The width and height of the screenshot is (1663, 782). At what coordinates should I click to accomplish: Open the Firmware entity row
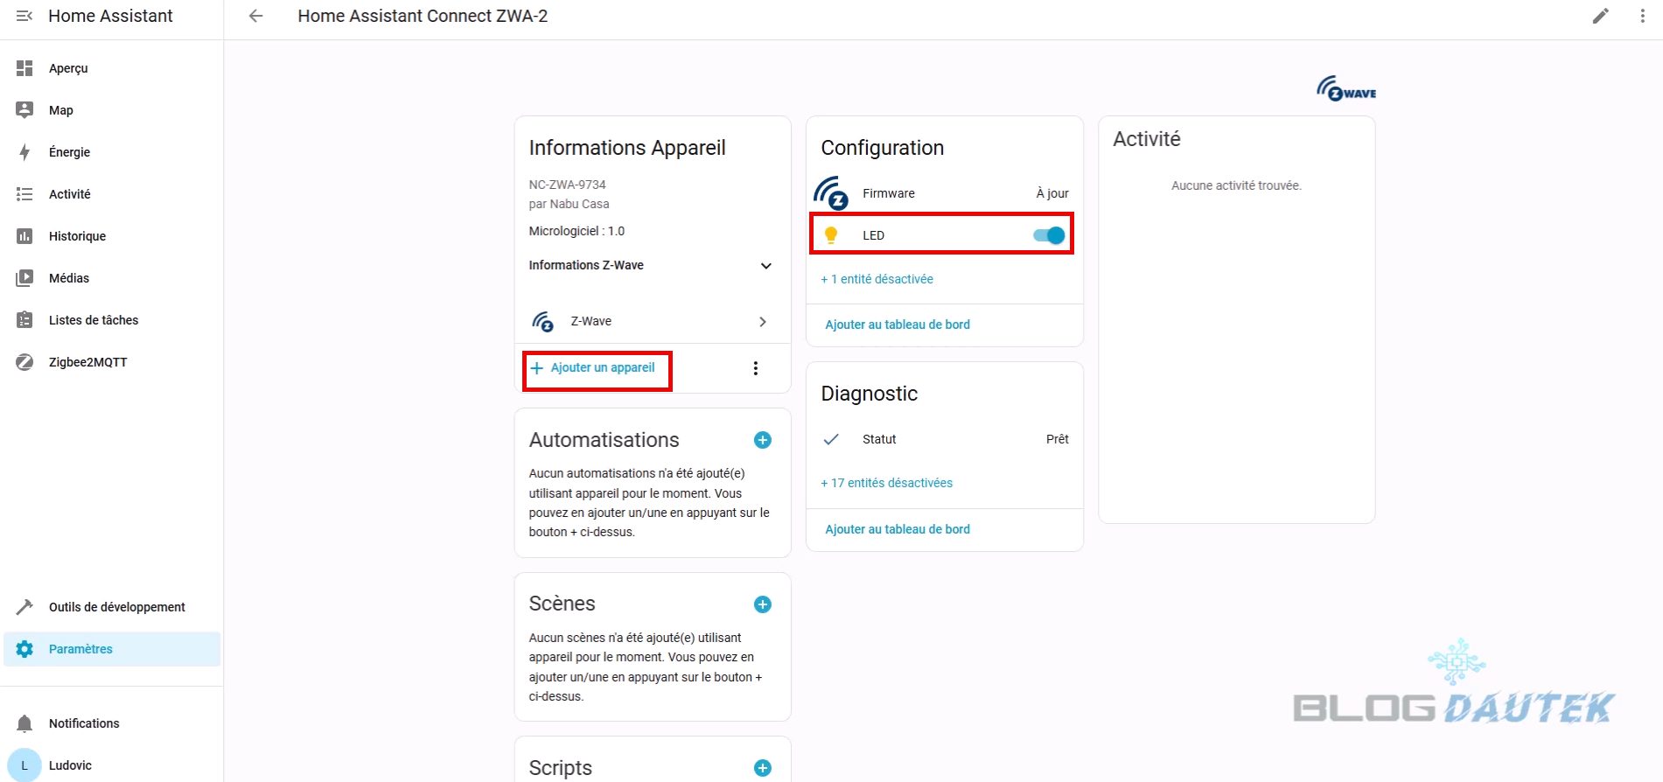(944, 193)
